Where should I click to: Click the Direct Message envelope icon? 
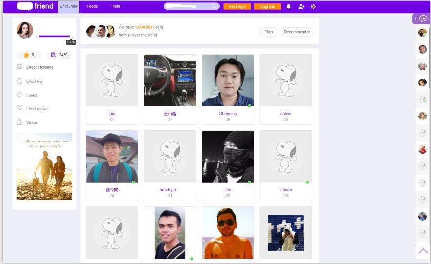[x=19, y=67]
